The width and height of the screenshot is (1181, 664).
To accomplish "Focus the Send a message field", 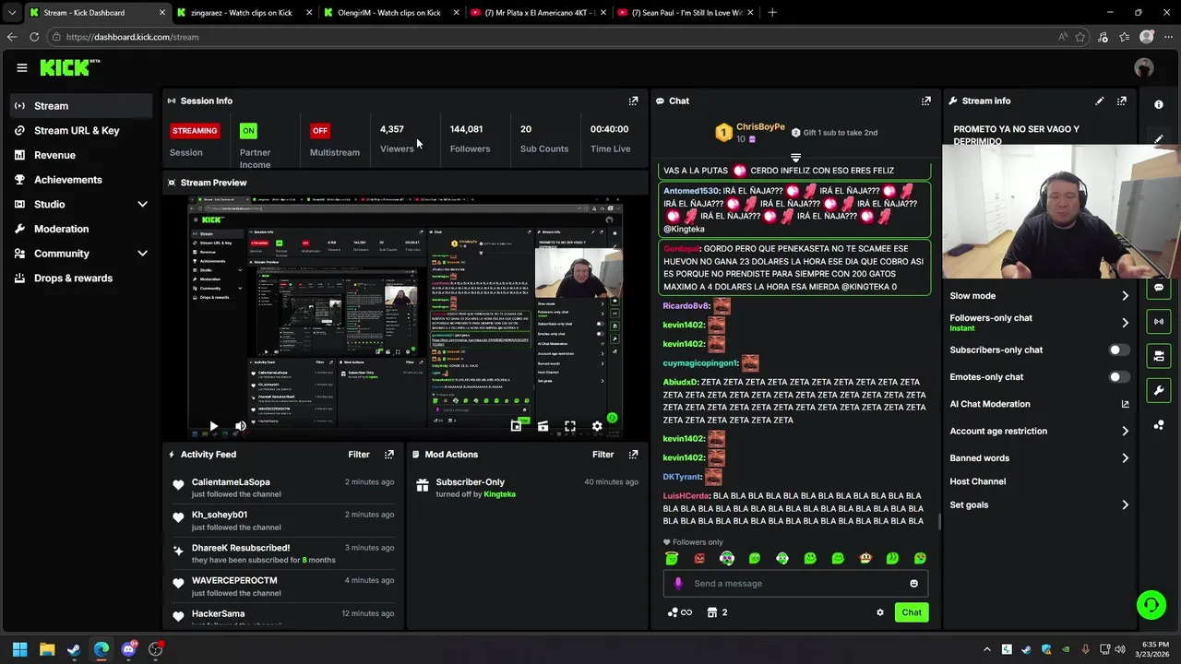I will pyautogui.click(x=793, y=584).
